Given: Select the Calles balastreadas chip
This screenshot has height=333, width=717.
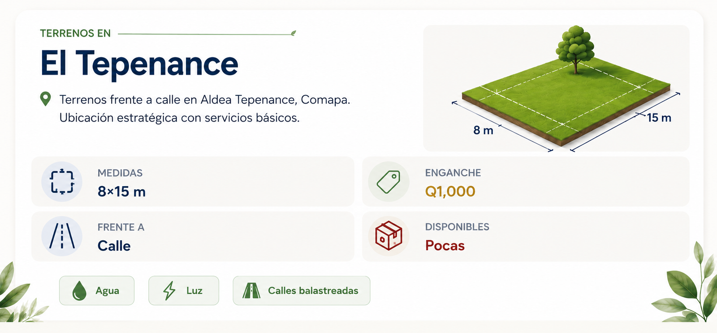Looking at the screenshot, I should (x=302, y=290).
